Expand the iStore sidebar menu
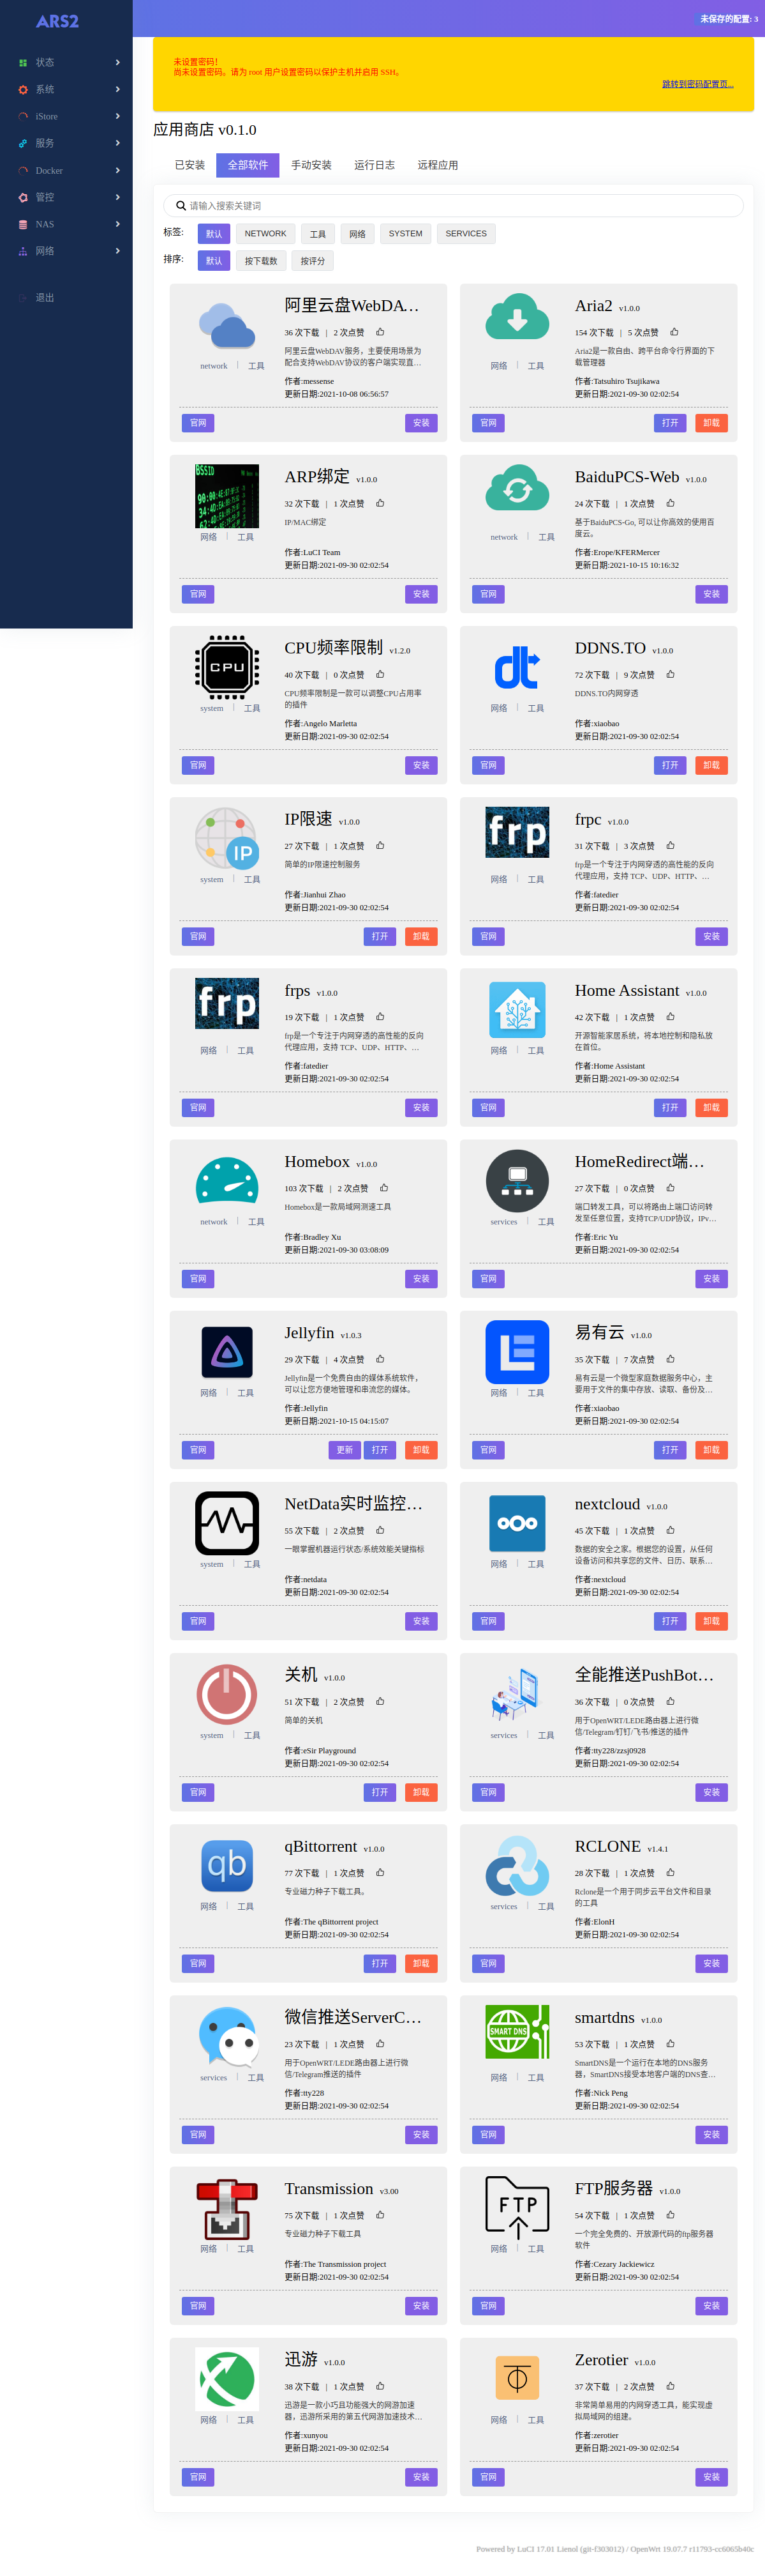765x2576 pixels. 66,116
